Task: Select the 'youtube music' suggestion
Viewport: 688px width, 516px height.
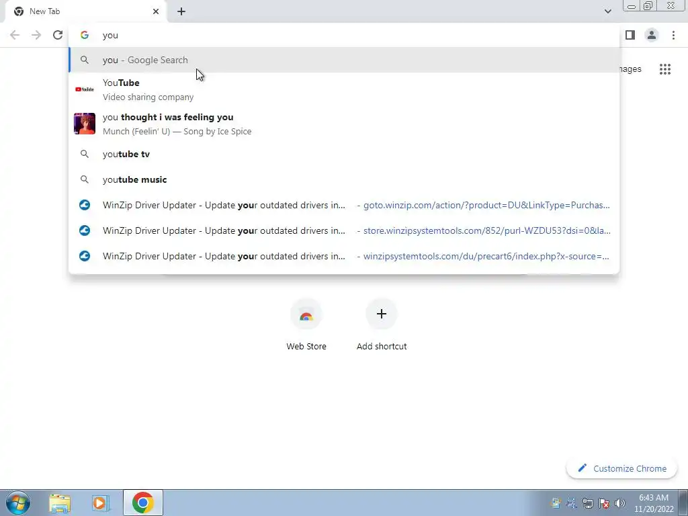Action: pyautogui.click(x=345, y=179)
